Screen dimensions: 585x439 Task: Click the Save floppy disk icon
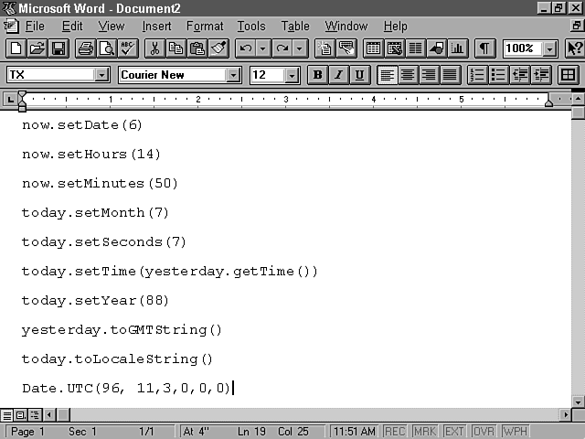pos(58,48)
